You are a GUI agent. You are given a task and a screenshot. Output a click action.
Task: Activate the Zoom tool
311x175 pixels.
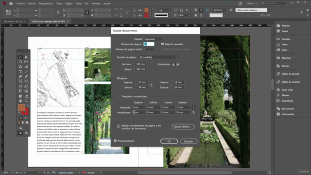tap(26, 101)
